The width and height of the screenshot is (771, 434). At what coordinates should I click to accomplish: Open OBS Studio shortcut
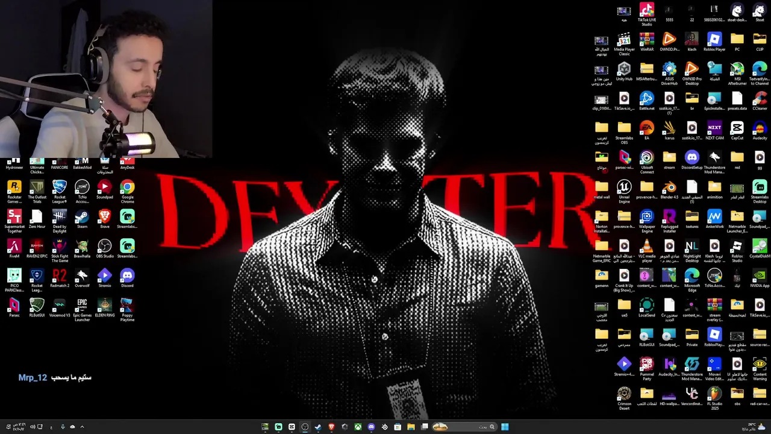105,248
